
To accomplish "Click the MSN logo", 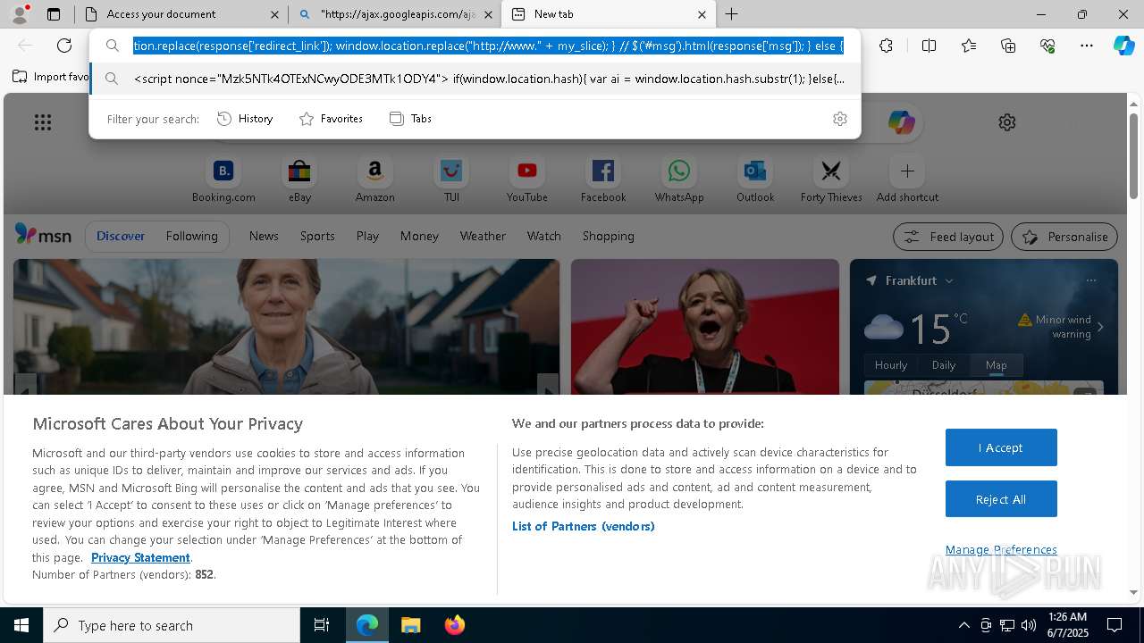I will point(43,235).
